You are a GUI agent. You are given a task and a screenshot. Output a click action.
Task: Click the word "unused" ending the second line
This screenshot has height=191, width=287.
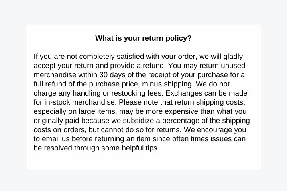point(233,66)
